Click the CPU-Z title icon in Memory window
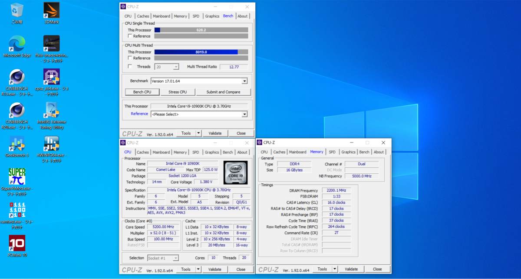 pyautogui.click(x=260, y=143)
